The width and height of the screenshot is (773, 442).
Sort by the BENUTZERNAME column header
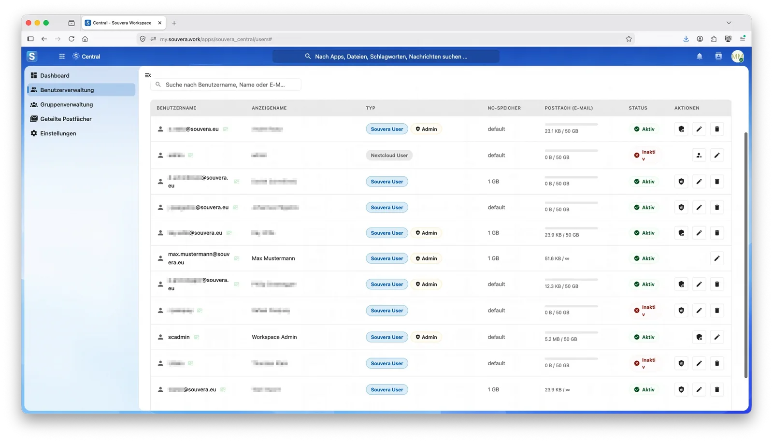[x=176, y=108]
